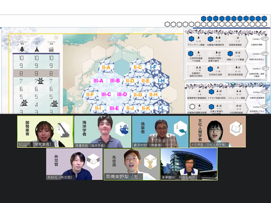271x203 pixels.
Task: Click the highlighted 8 in the Culture track
Action: point(36,74)
